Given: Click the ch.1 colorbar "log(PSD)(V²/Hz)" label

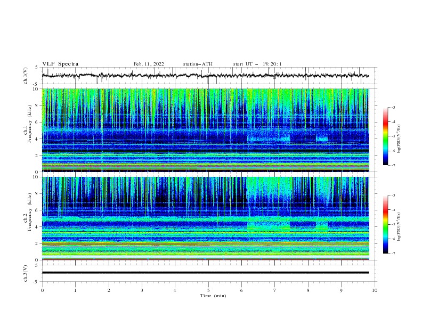Looking at the screenshot, I should tap(399, 139).
